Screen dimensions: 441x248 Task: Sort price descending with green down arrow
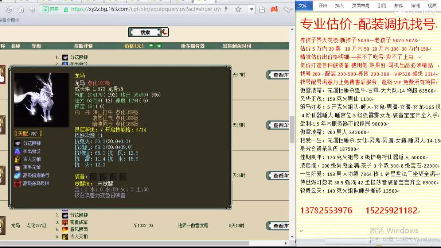159,46
